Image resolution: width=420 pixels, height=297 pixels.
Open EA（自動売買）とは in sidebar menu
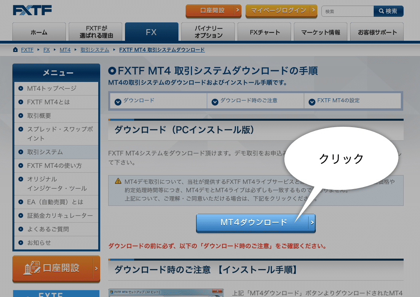pyautogui.click(x=56, y=202)
